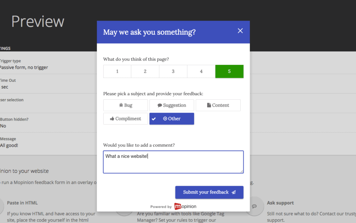Click the speech bubble Suggestion icon
This screenshot has width=356, height=223.
point(160,105)
